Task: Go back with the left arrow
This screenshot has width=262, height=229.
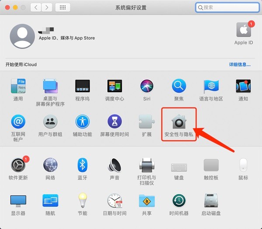Action: coord(35,7)
